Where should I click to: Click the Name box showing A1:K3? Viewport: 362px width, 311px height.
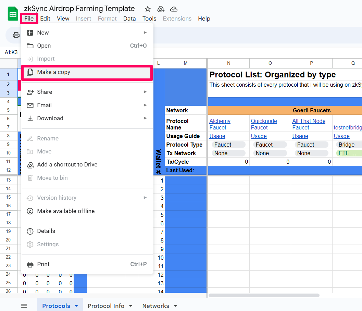(x=11, y=52)
